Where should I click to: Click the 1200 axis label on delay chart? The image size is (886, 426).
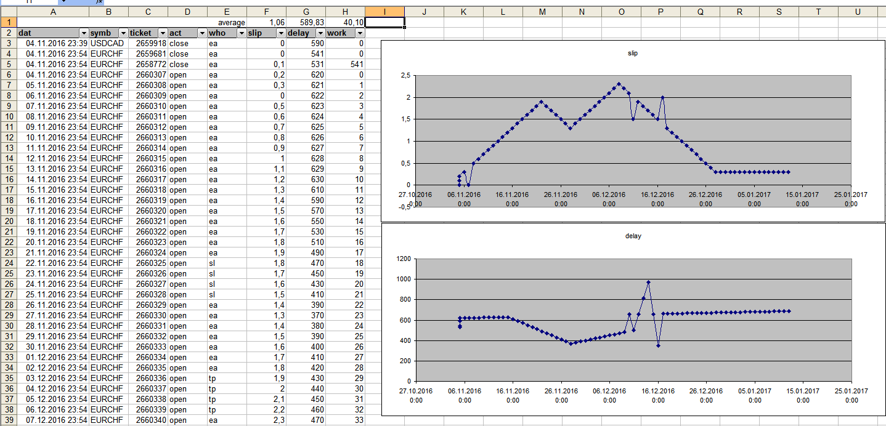pyautogui.click(x=404, y=259)
